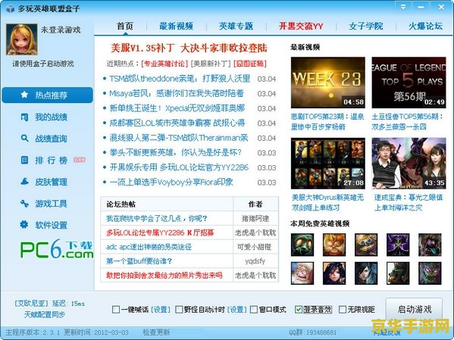Screen dimensions: 454x340
Task: Select fifth free hero icon in top row
Action: pyautogui.click(x=430, y=245)
